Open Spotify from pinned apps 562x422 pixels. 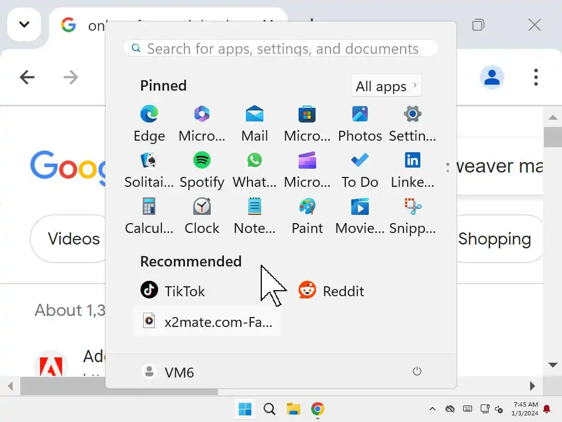click(x=202, y=170)
